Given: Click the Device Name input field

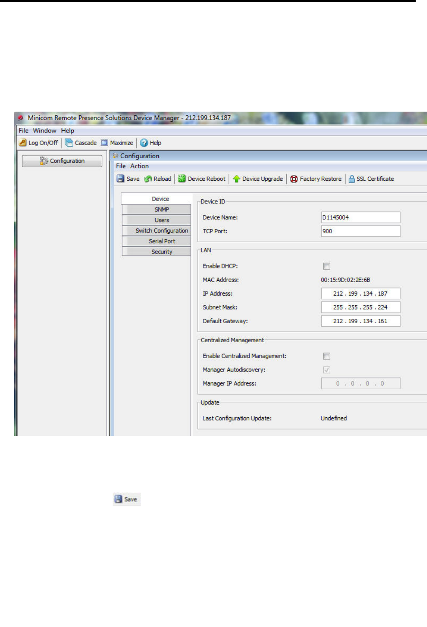Looking at the screenshot, I should (361, 217).
